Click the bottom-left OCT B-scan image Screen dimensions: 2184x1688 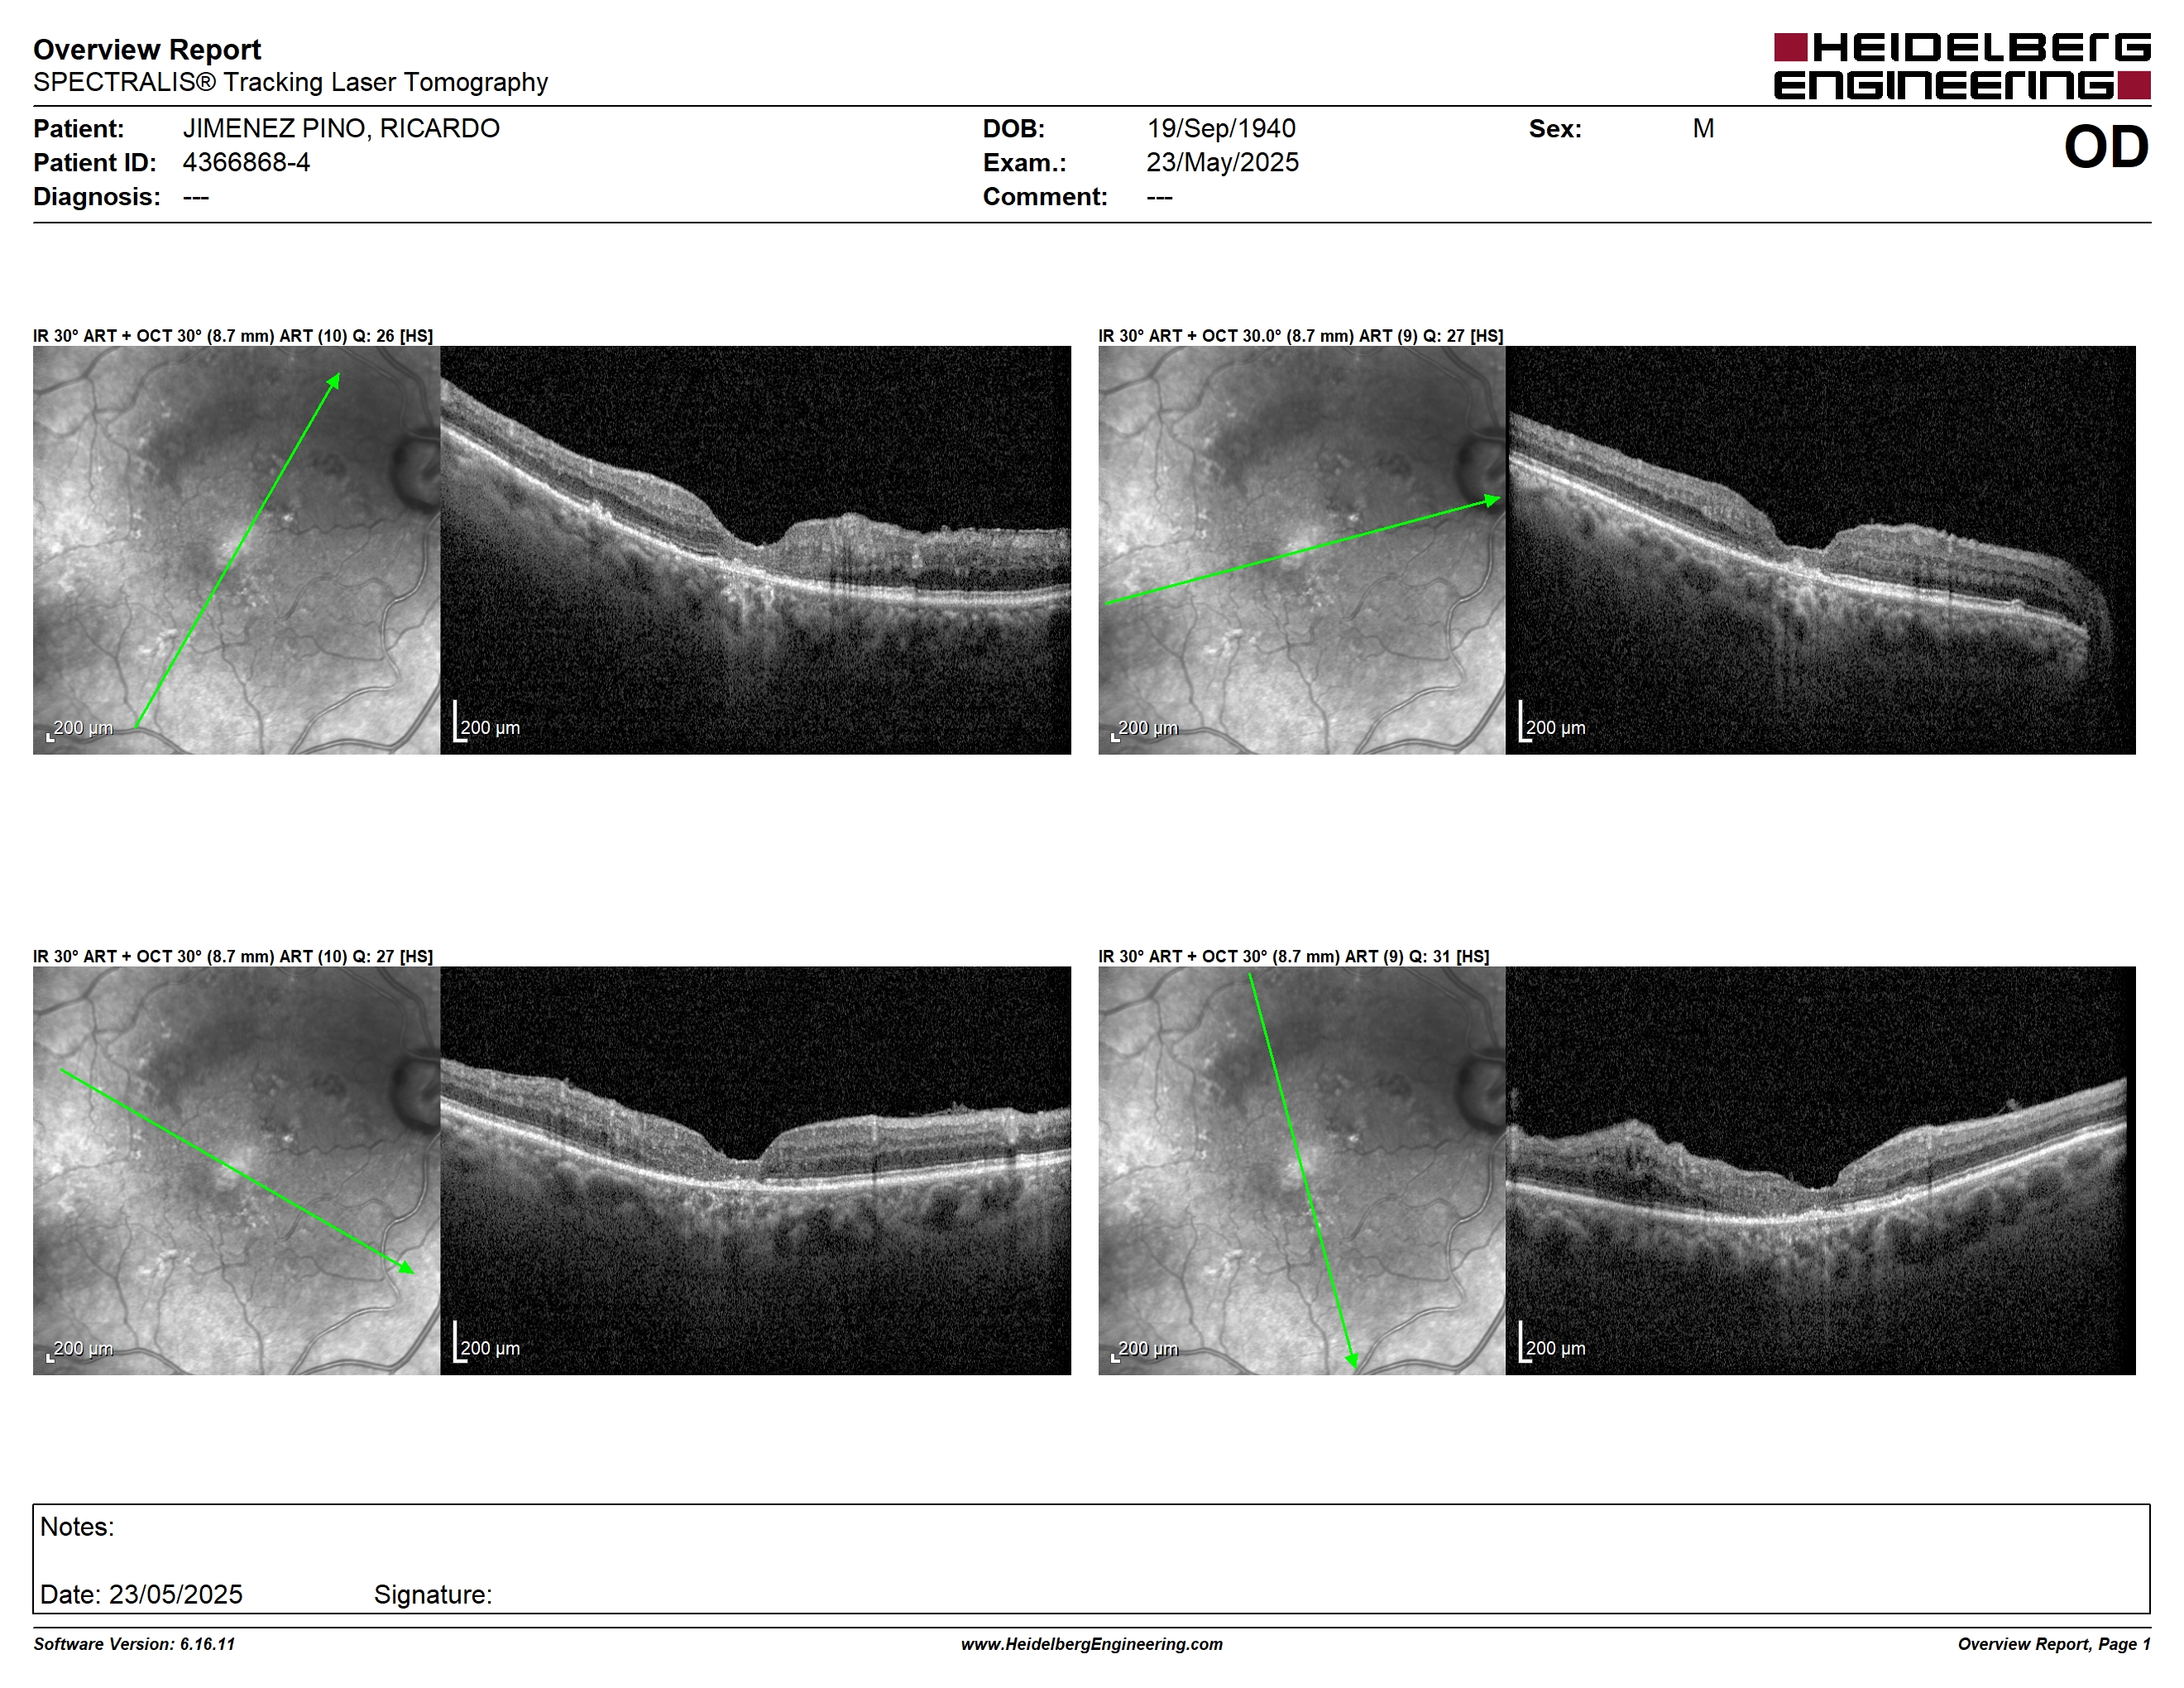pyautogui.click(x=755, y=1170)
